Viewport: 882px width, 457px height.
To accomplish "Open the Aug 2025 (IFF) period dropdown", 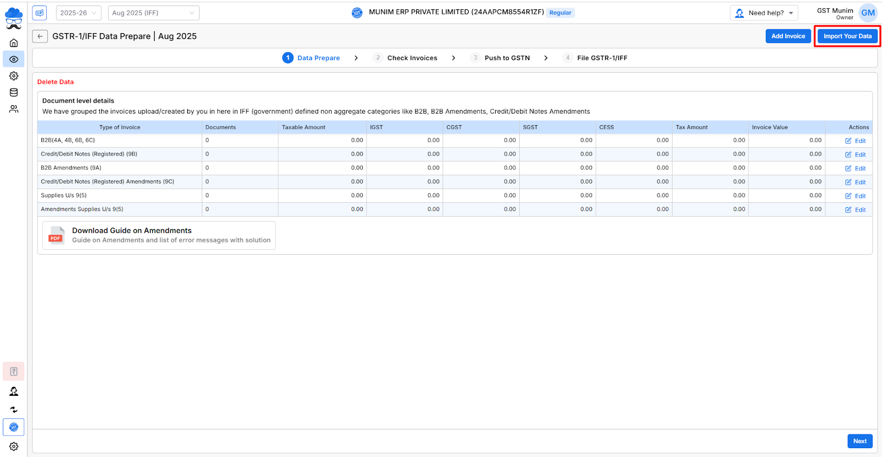I will click(153, 13).
